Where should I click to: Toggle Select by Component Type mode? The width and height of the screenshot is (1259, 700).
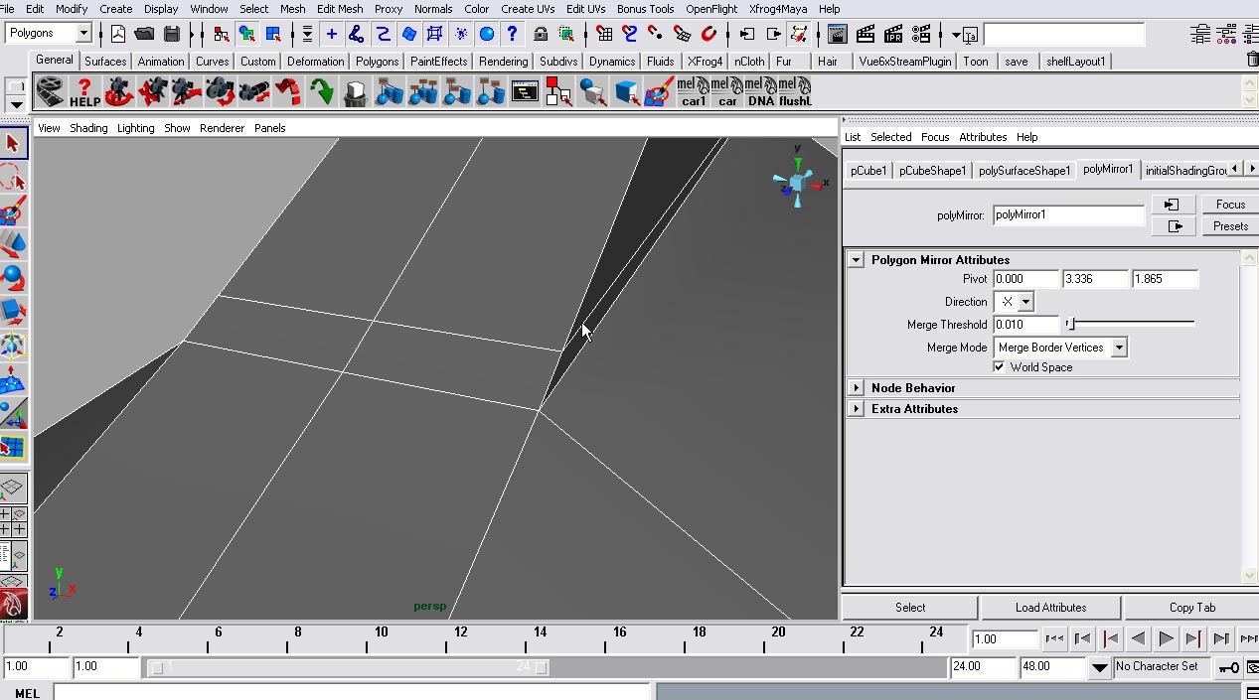pos(272,34)
